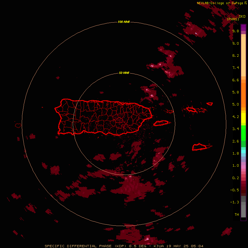Click the 4.2 legend value
Image resolution: width=248 pixels, height=248 pixels.
(x=236, y=117)
